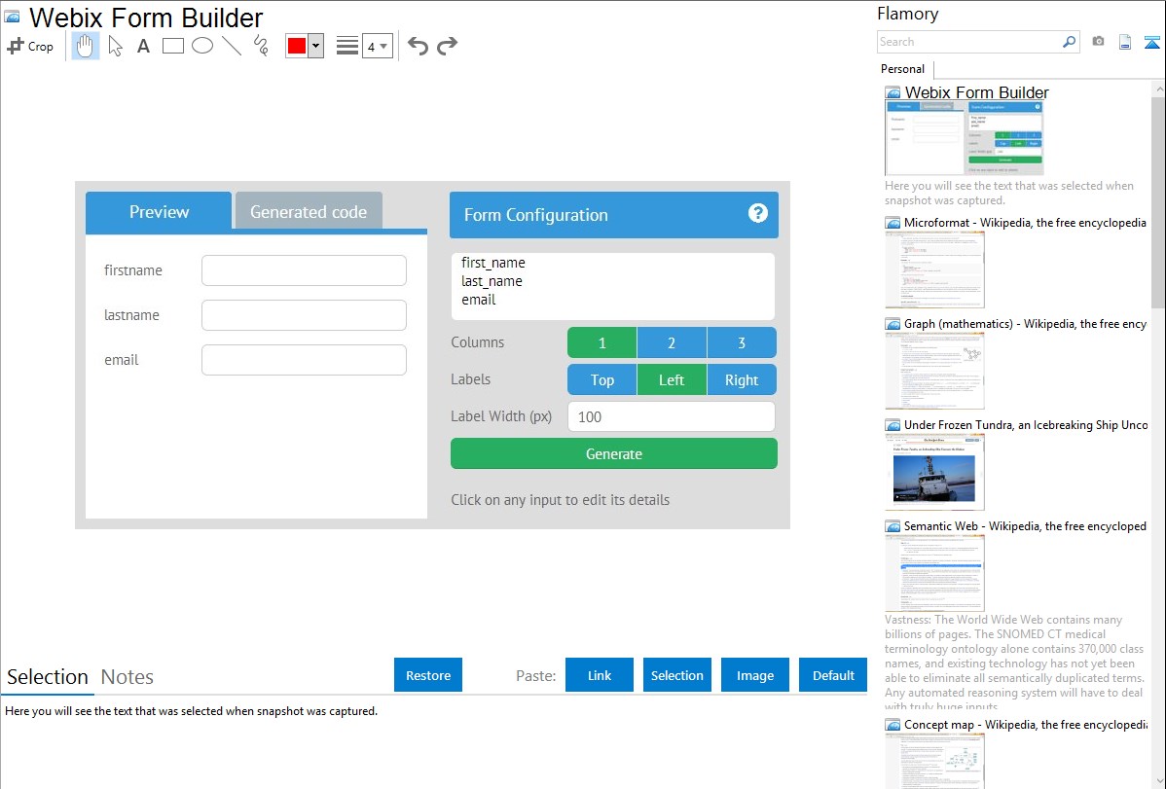1166x789 pixels.
Task: Open the color dropdown arrow
Action: (x=315, y=46)
